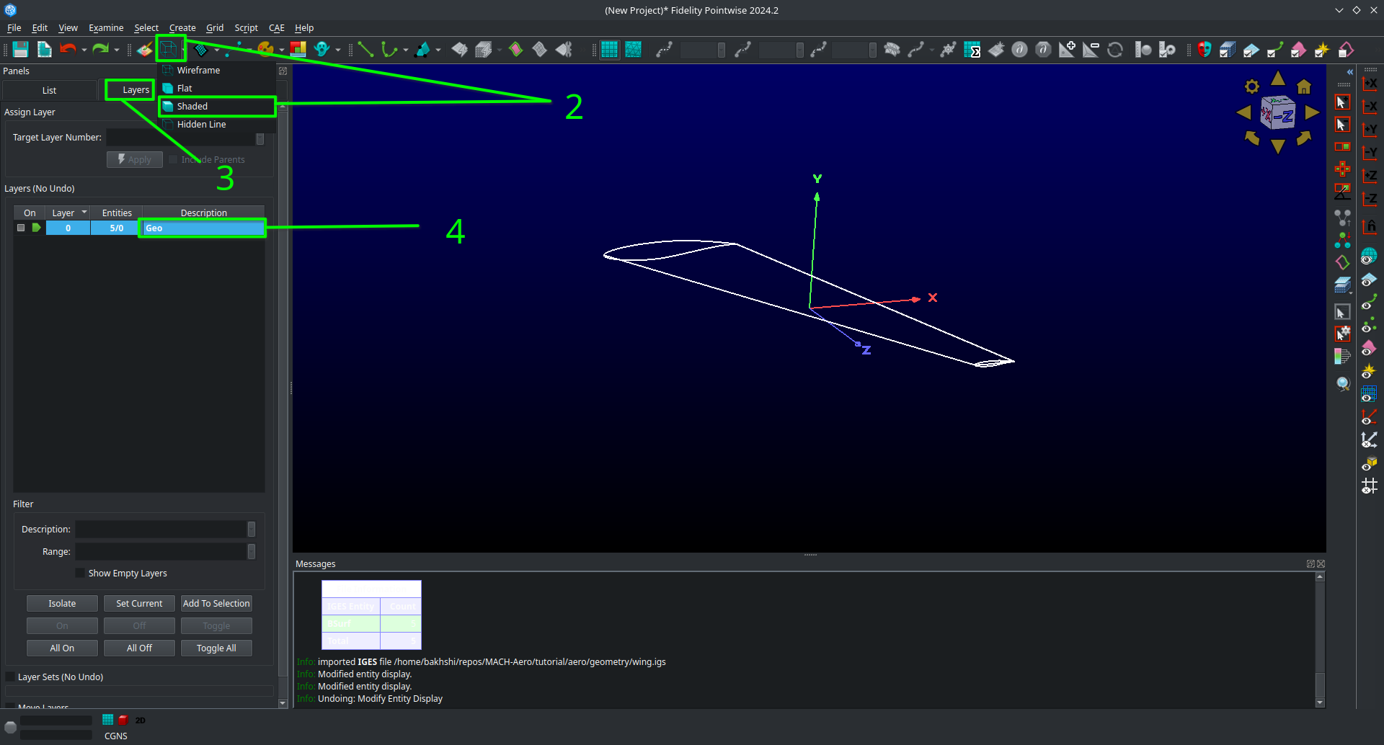Collapse the right toolbar via double chevron
The height and width of the screenshot is (745, 1384).
point(1349,71)
